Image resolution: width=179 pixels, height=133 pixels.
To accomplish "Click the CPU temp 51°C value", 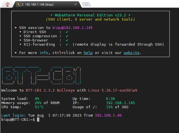I will tap(39, 107).
